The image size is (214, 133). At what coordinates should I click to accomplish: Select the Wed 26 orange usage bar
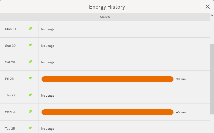click(107, 112)
